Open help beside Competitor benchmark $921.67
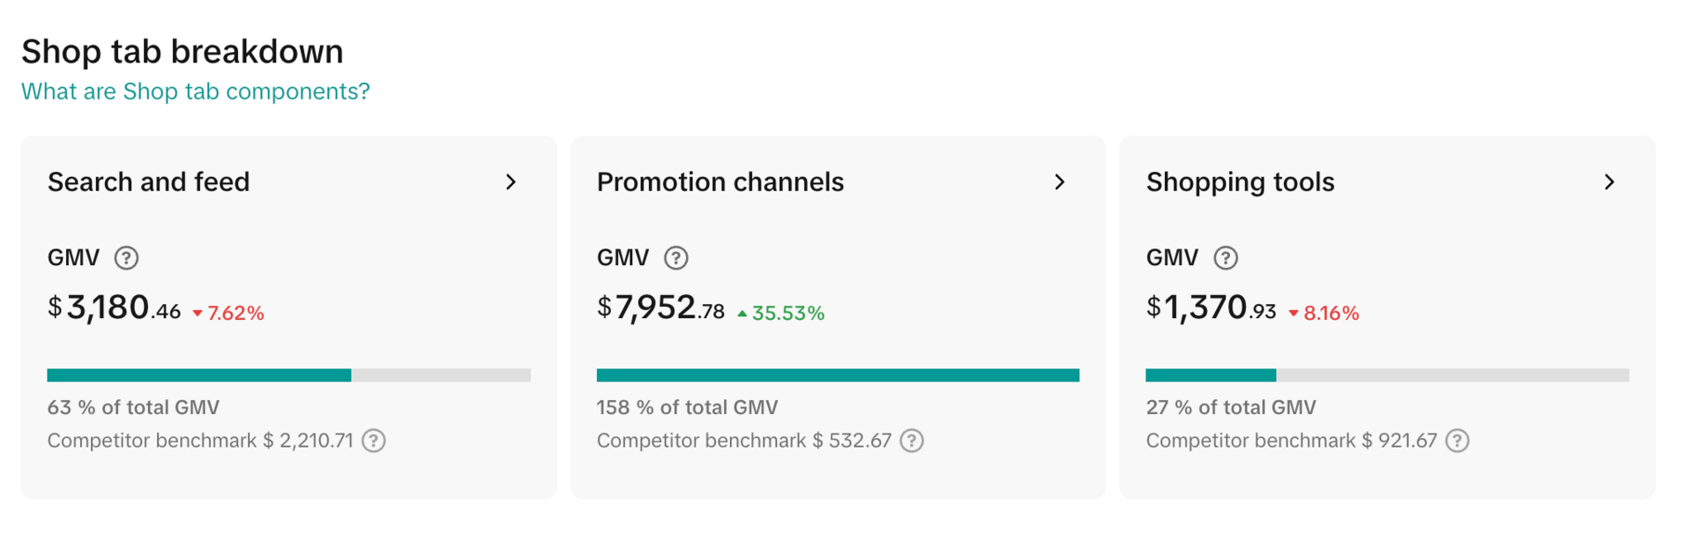1693x534 pixels. click(1458, 441)
